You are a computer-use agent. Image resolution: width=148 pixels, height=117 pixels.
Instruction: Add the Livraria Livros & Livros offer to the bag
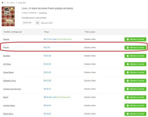[x=135, y=89]
